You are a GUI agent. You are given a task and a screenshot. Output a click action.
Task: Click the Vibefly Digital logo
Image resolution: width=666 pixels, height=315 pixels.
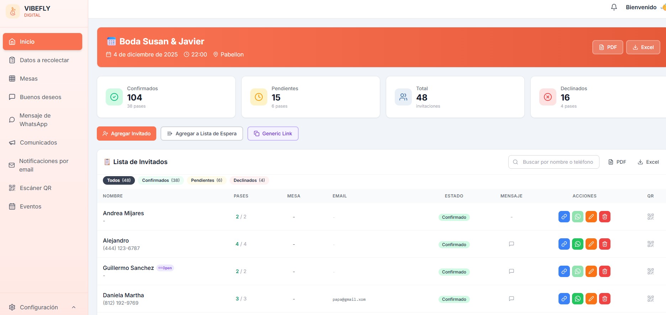(x=13, y=11)
